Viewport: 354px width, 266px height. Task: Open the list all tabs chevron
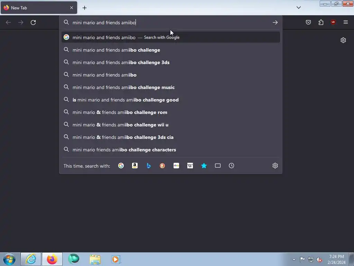pyautogui.click(x=298, y=8)
